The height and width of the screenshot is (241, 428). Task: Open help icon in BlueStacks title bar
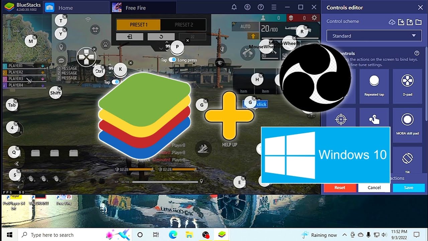[261, 7]
